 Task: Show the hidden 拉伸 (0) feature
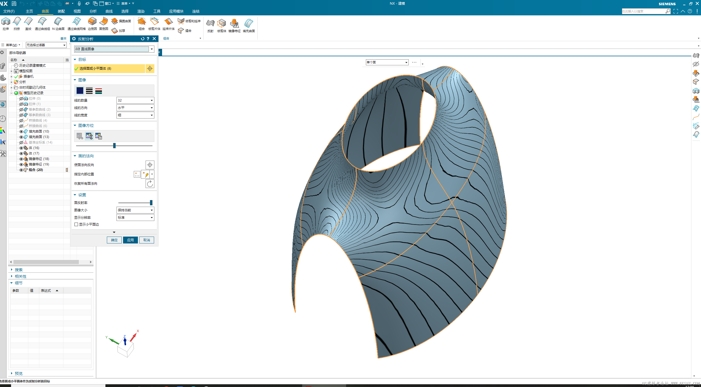(21, 99)
